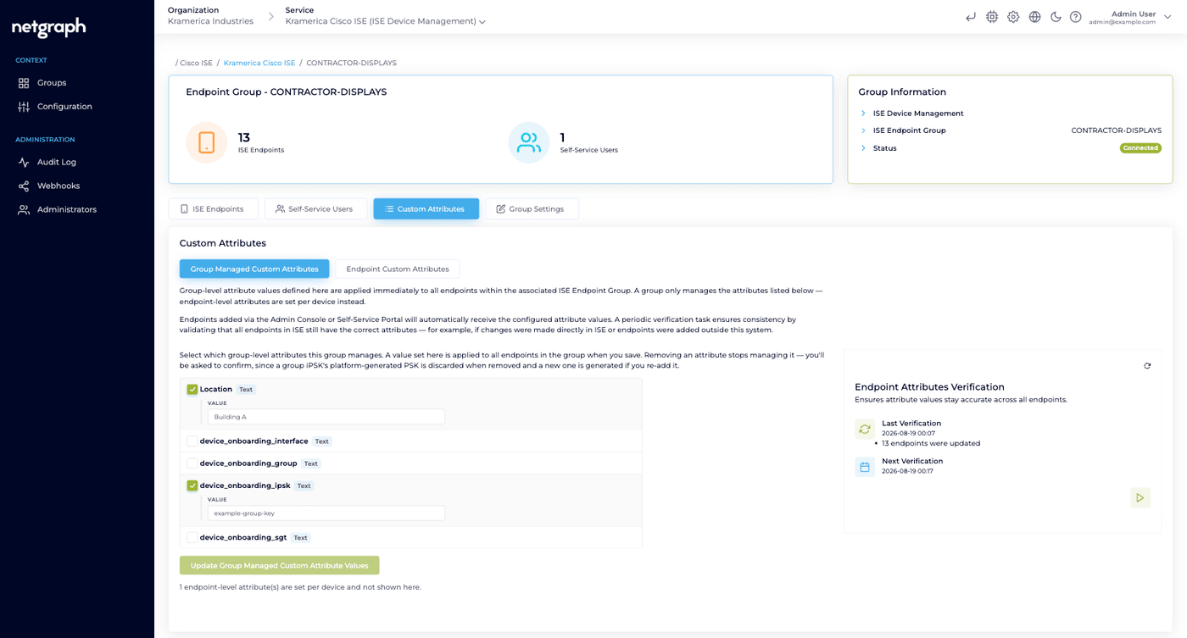Select the Custom Attributes tab
1187x638 pixels.
point(426,209)
